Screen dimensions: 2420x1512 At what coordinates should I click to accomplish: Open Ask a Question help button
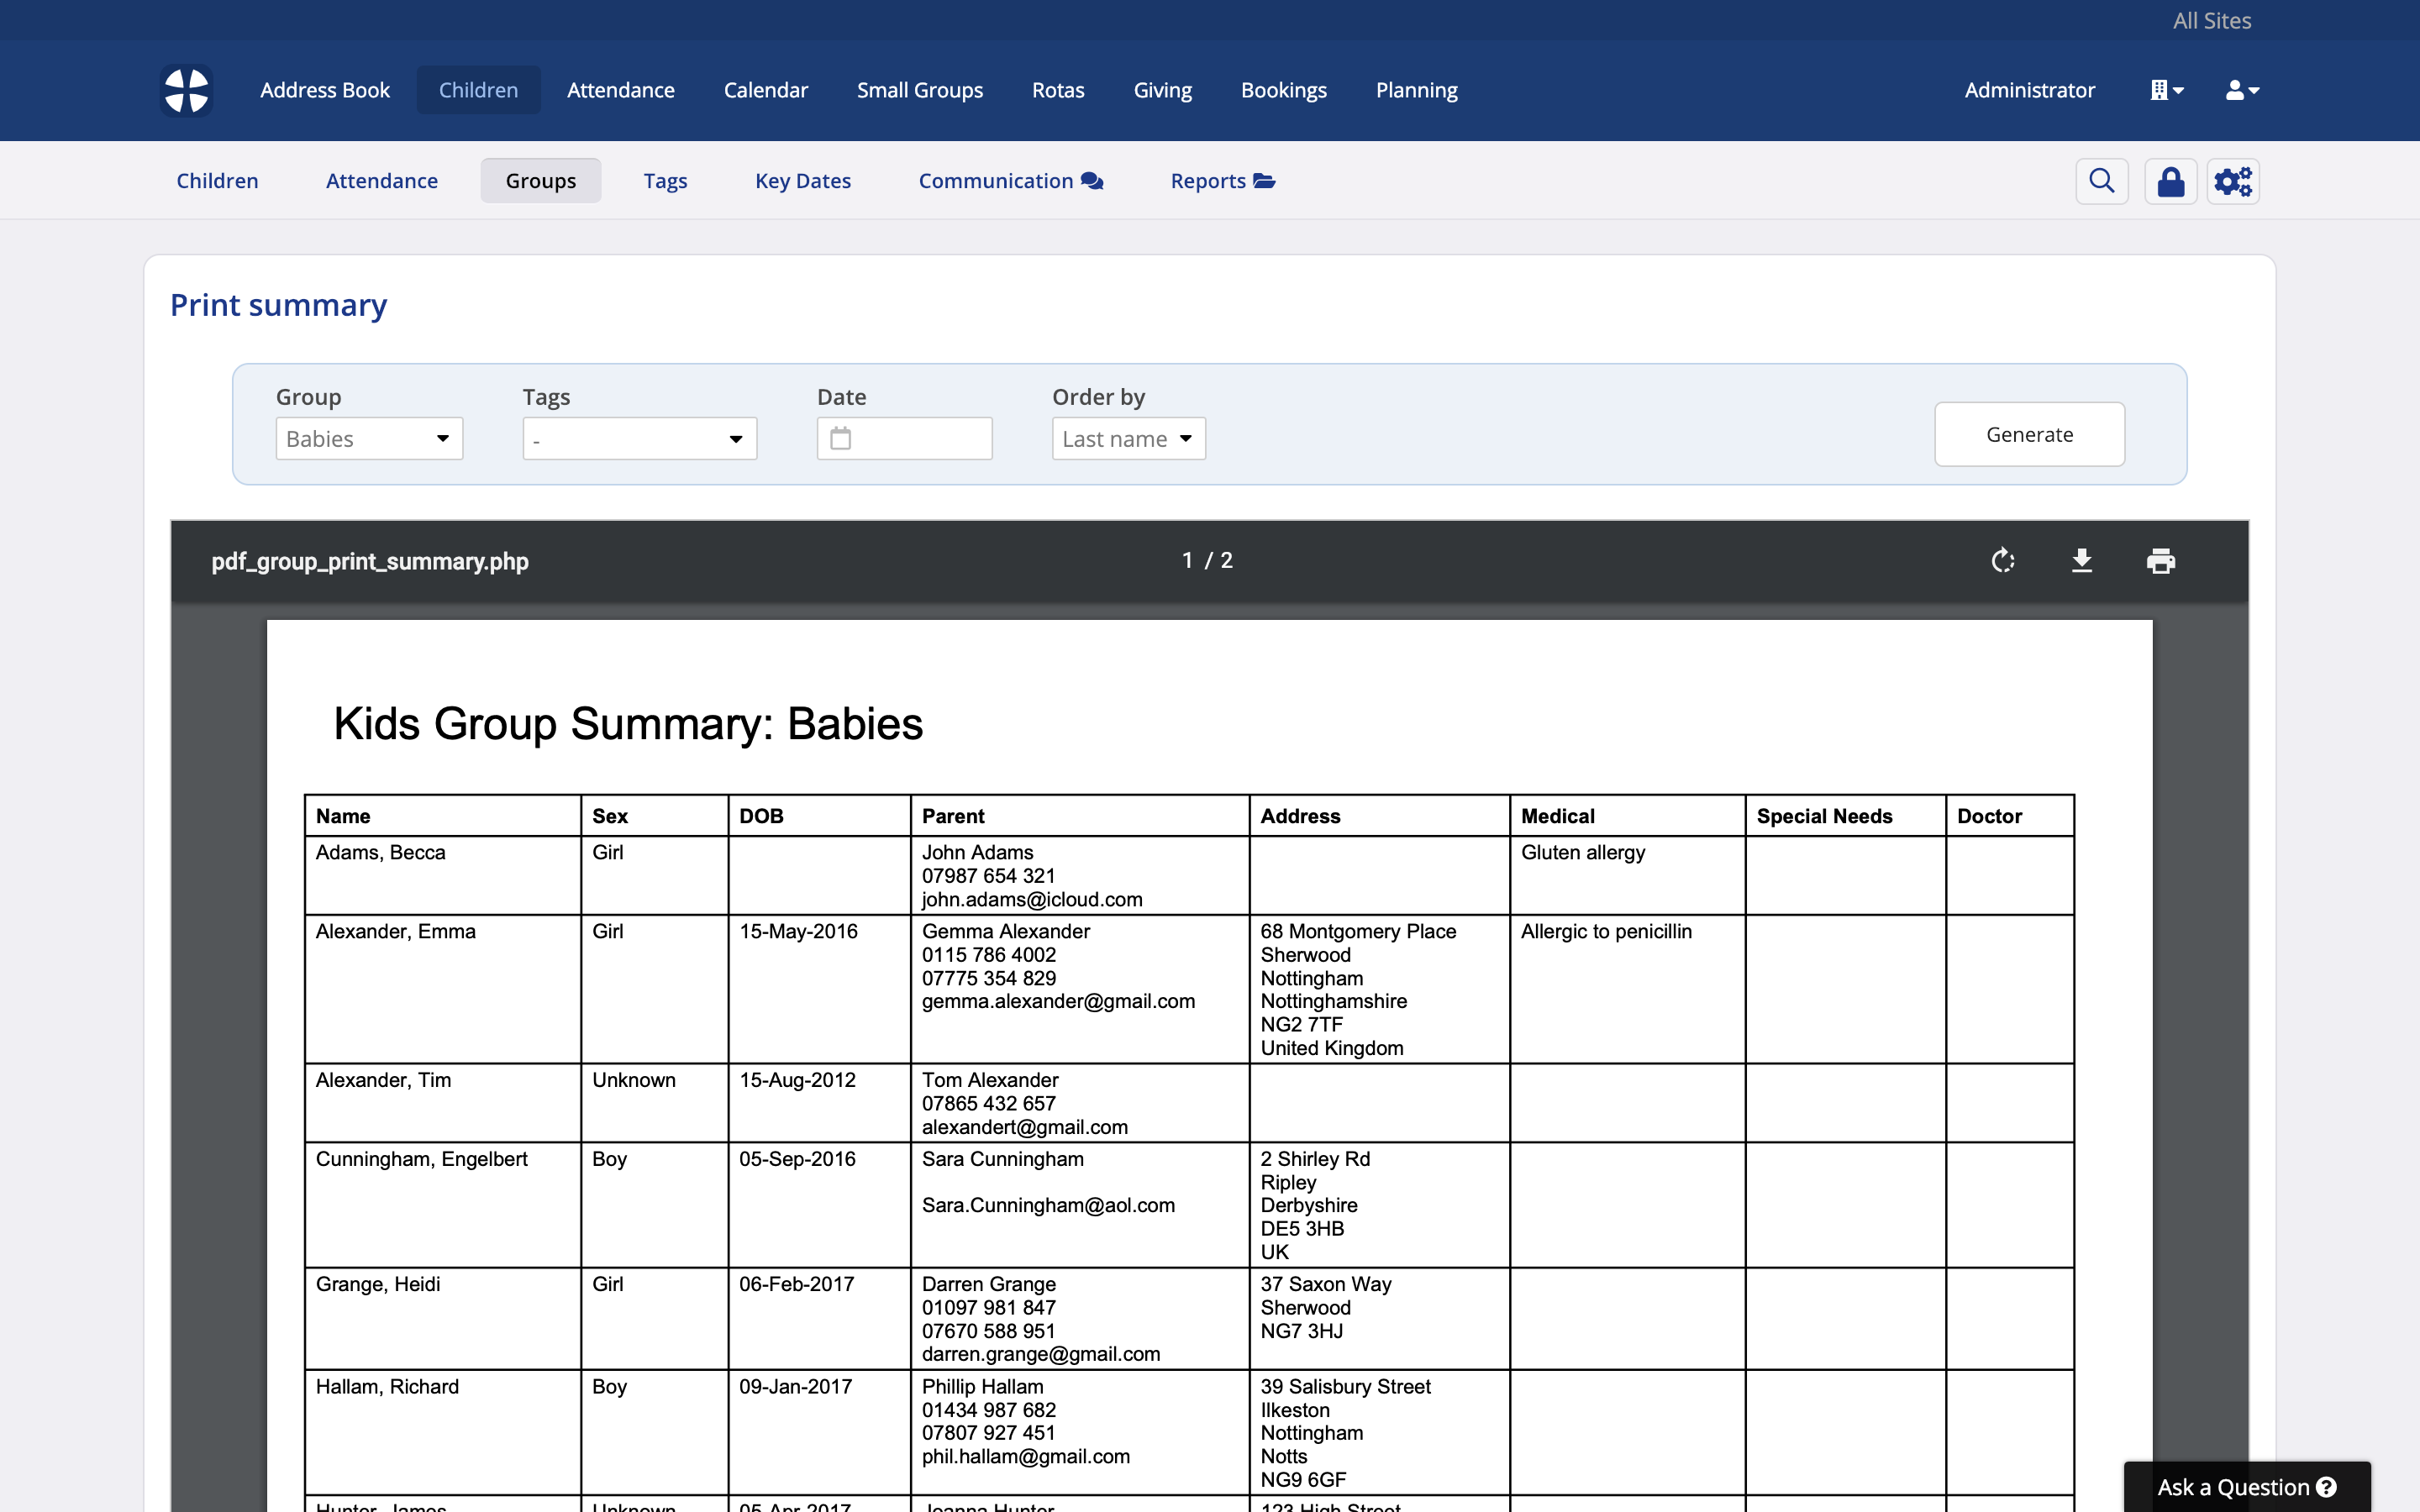pyautogui.click(x=2245, y=1486)
